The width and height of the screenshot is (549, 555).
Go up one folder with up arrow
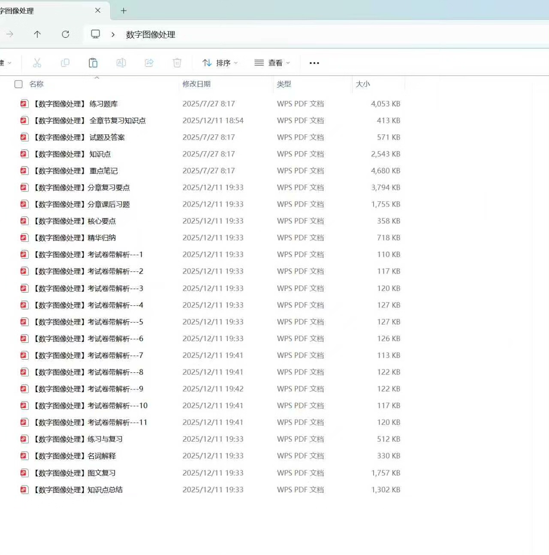point(37,34)
